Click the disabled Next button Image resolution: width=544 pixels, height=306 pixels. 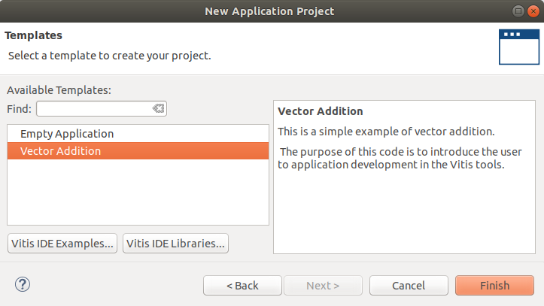click(x=323, y=286)
